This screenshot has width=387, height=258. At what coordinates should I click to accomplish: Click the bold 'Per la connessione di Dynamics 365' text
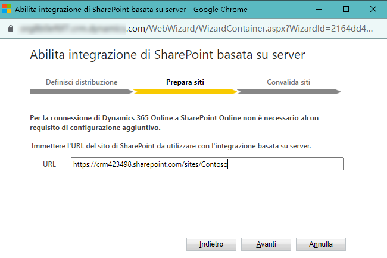[x=174, y=123]
